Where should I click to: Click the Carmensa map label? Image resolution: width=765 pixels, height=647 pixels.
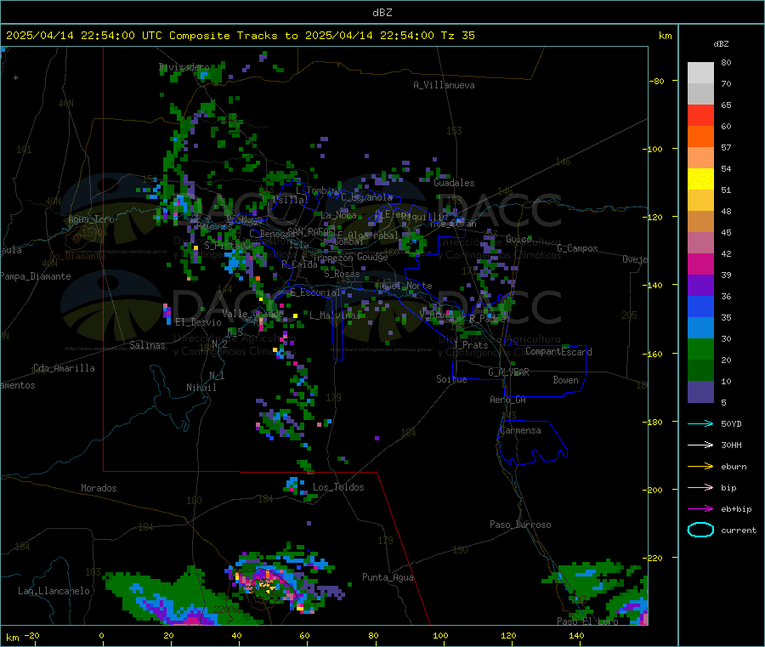point(520,430)
